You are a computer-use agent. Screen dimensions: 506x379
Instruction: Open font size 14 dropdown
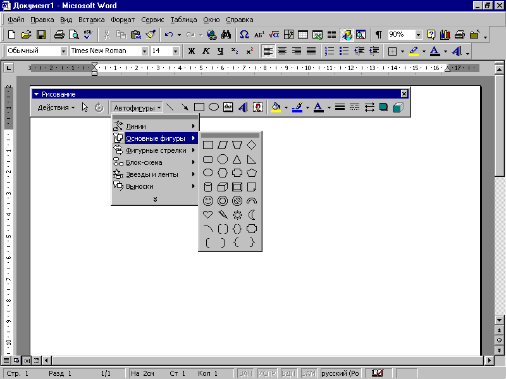(x=176, y=51)
